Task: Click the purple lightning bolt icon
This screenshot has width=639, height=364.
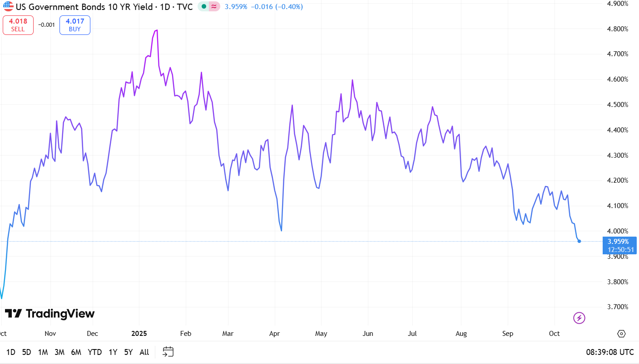Action: (x=579, y=318)
